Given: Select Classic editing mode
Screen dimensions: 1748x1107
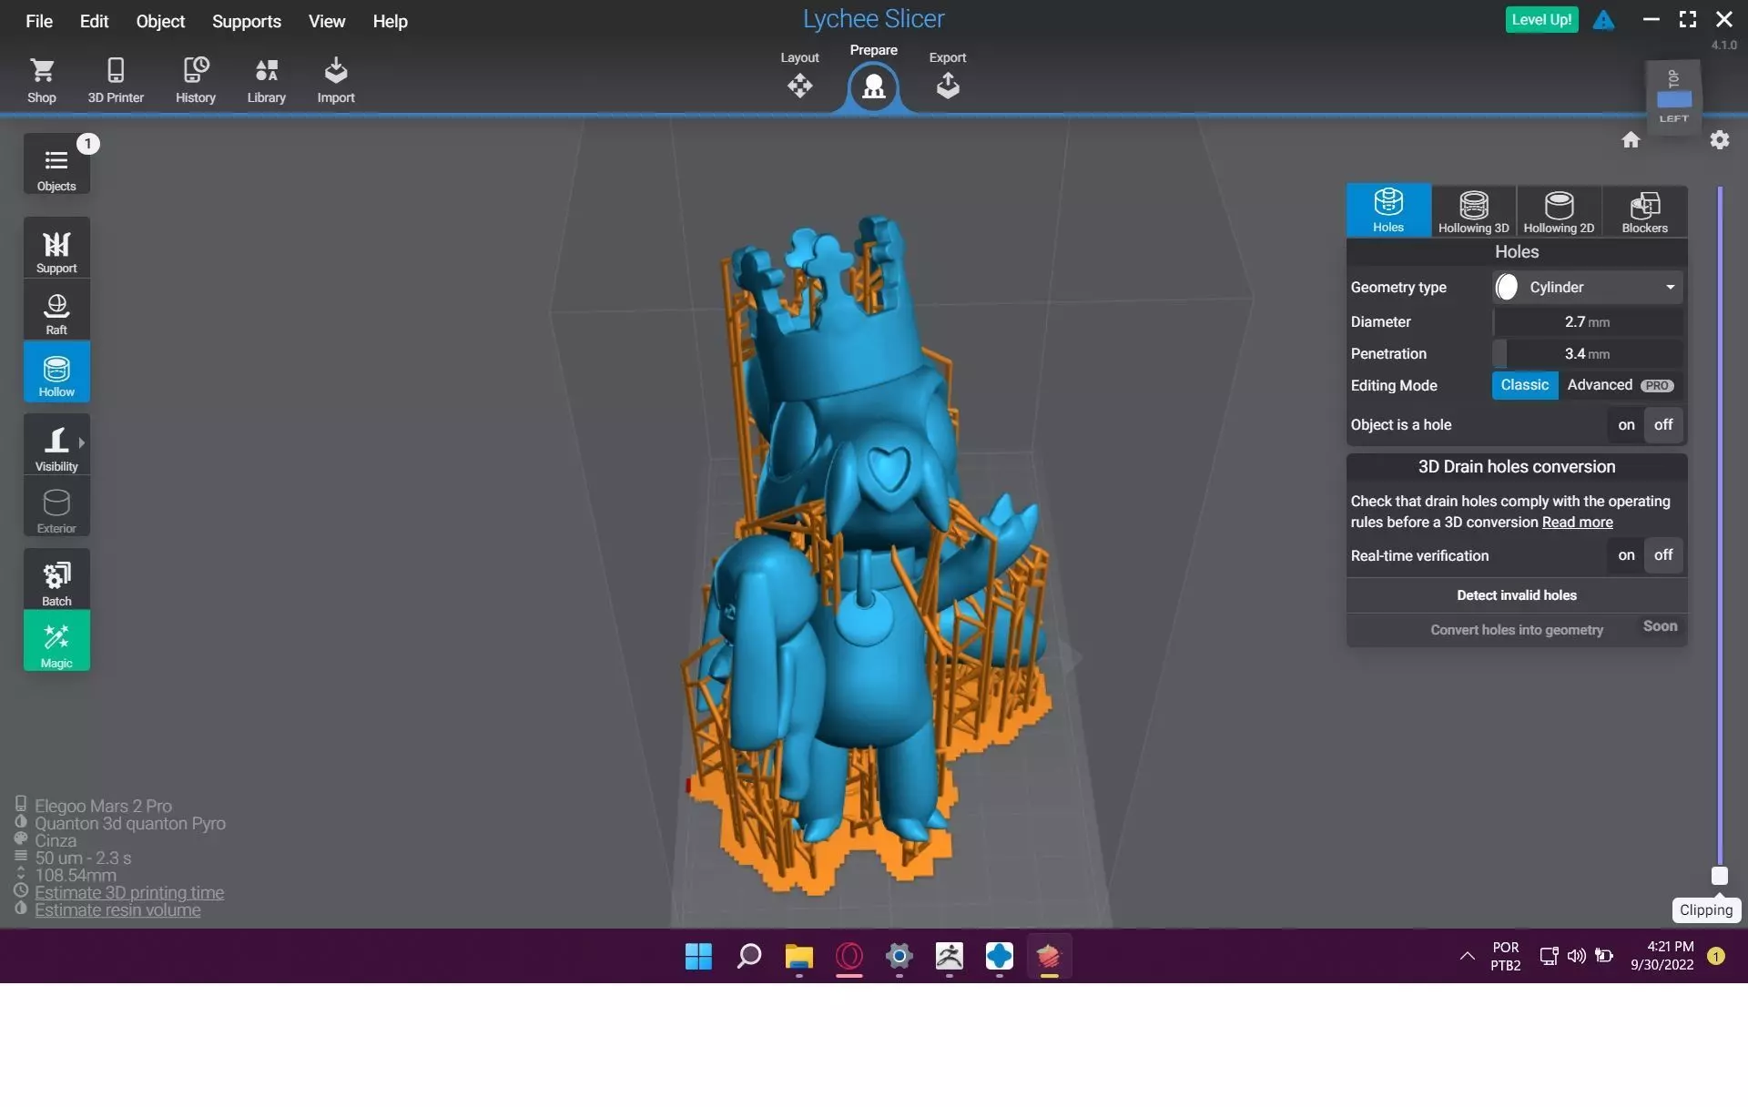Looking at the screenshot, I should [x=1524, y=385].
